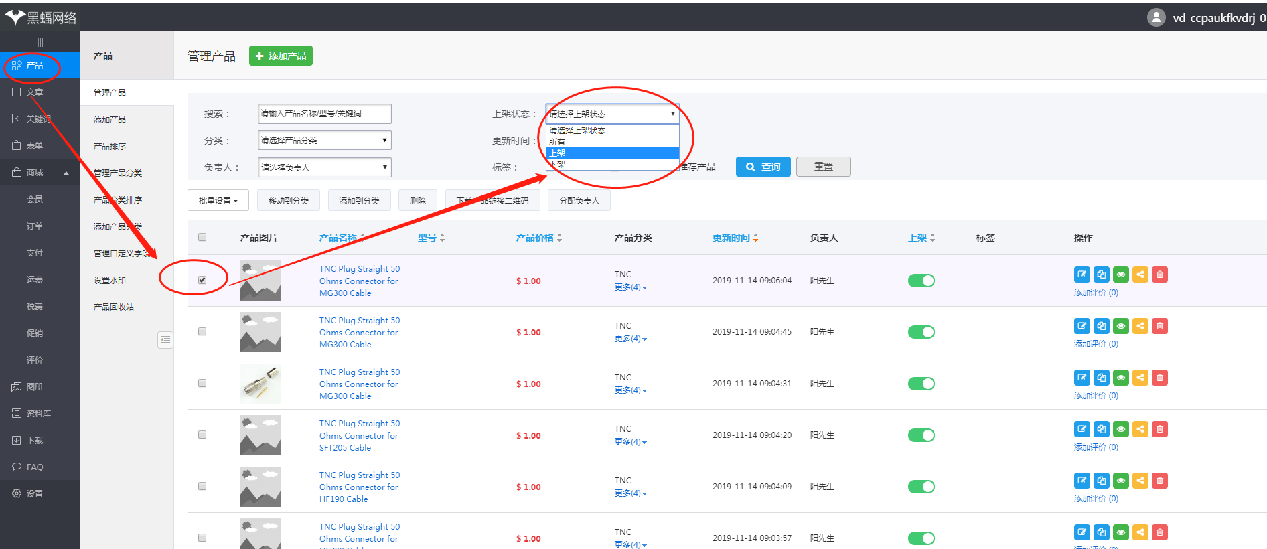Viewport: 1267px width, 549px height.
Task: Open the 请选择负责人 dropdown
Action: [x=324, y=167]
